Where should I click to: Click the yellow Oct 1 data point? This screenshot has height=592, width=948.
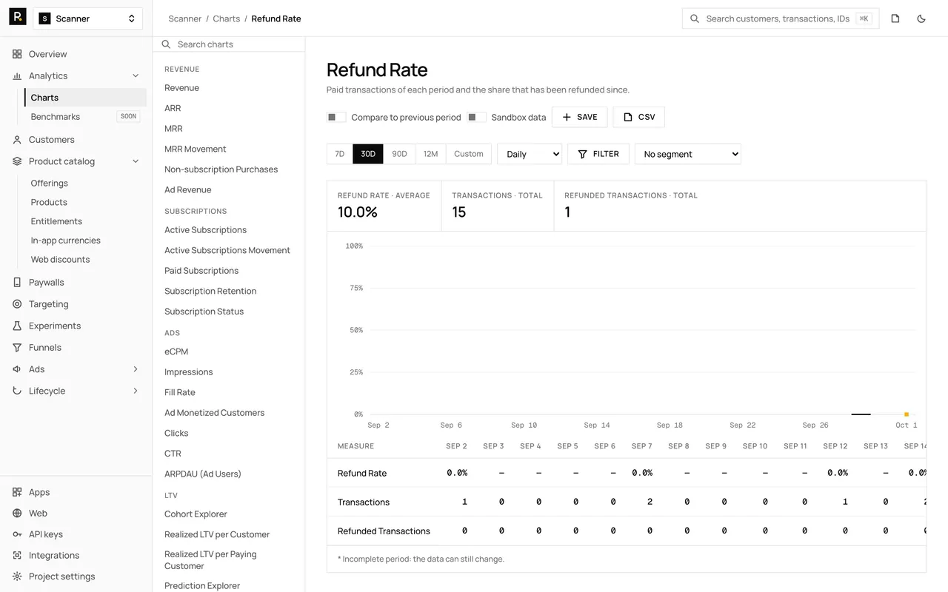907,414
